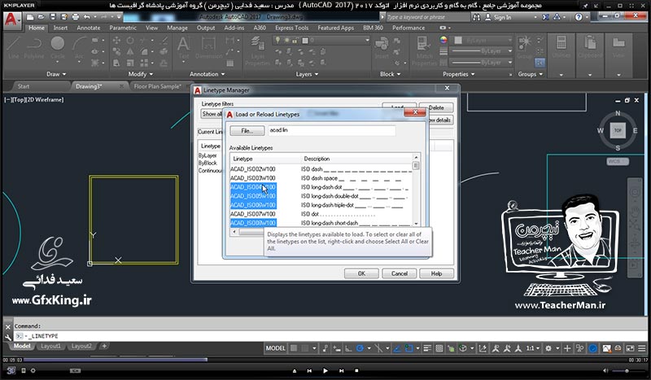651x380 pixels.
Task: Click Delete in Linetype Manager
Action: point(436,107)
